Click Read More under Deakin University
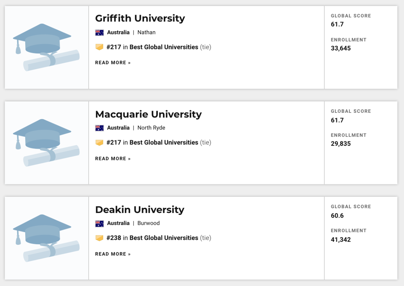The height and width of the screenshot is (286, 404). pyautogui.click(x=113, y=254)
